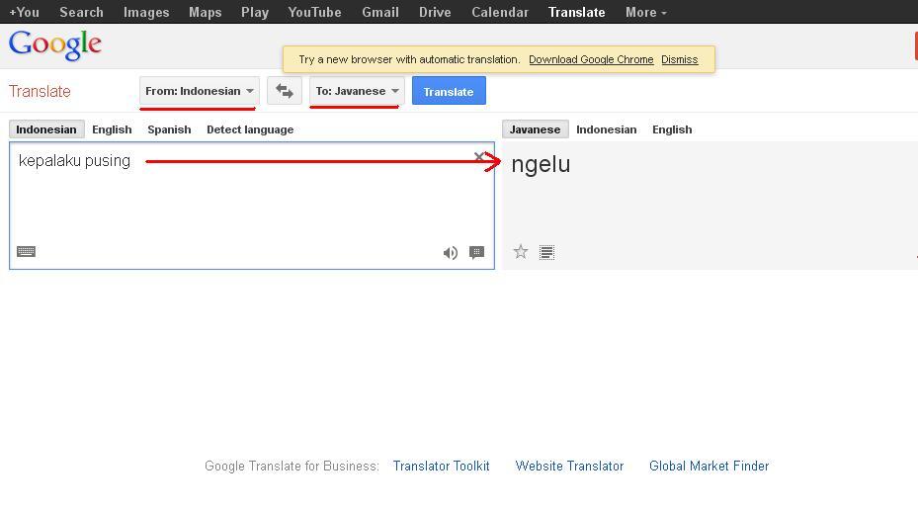Open Translate in the top navigation bar

(577, 12)
